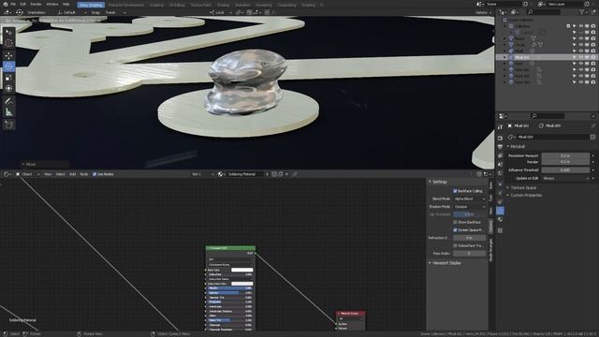Open the Render menu
This screenshot has width=599, height=337.
click(x=36, y=4)
